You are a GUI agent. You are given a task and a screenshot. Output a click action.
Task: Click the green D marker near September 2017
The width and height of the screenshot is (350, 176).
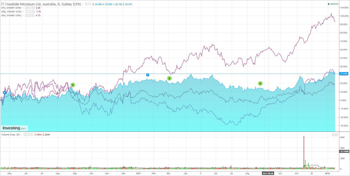point(260,83)
